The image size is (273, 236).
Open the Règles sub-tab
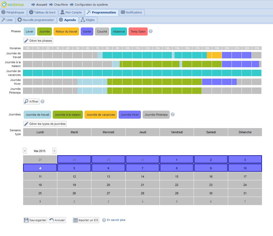coord(88,20)
